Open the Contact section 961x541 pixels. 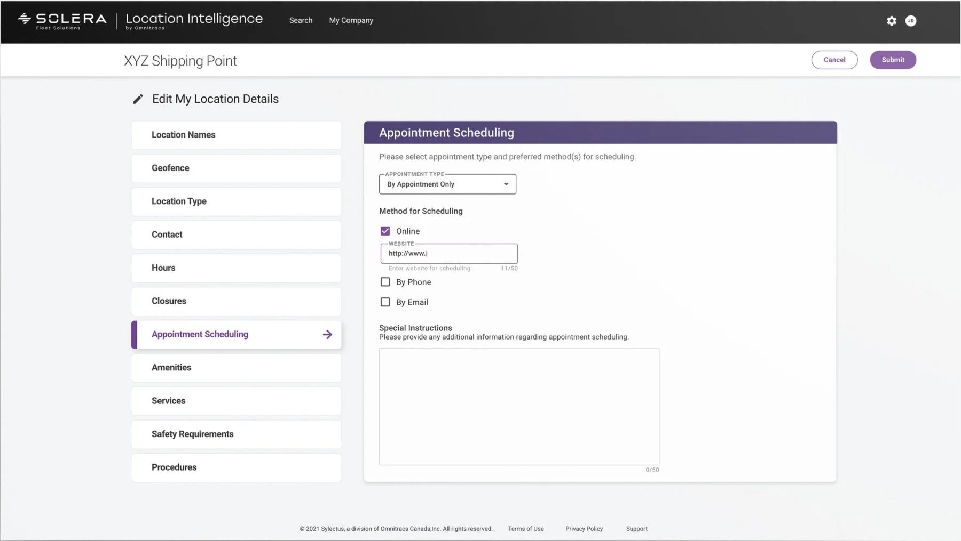[236, 235]
